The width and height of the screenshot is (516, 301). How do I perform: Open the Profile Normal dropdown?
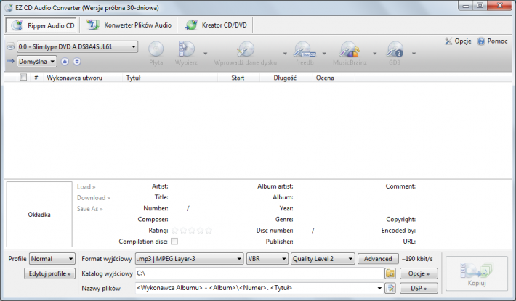coord(52,259)
